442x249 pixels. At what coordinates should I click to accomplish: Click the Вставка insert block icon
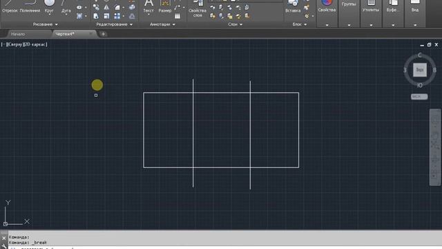tap(293, 7)
